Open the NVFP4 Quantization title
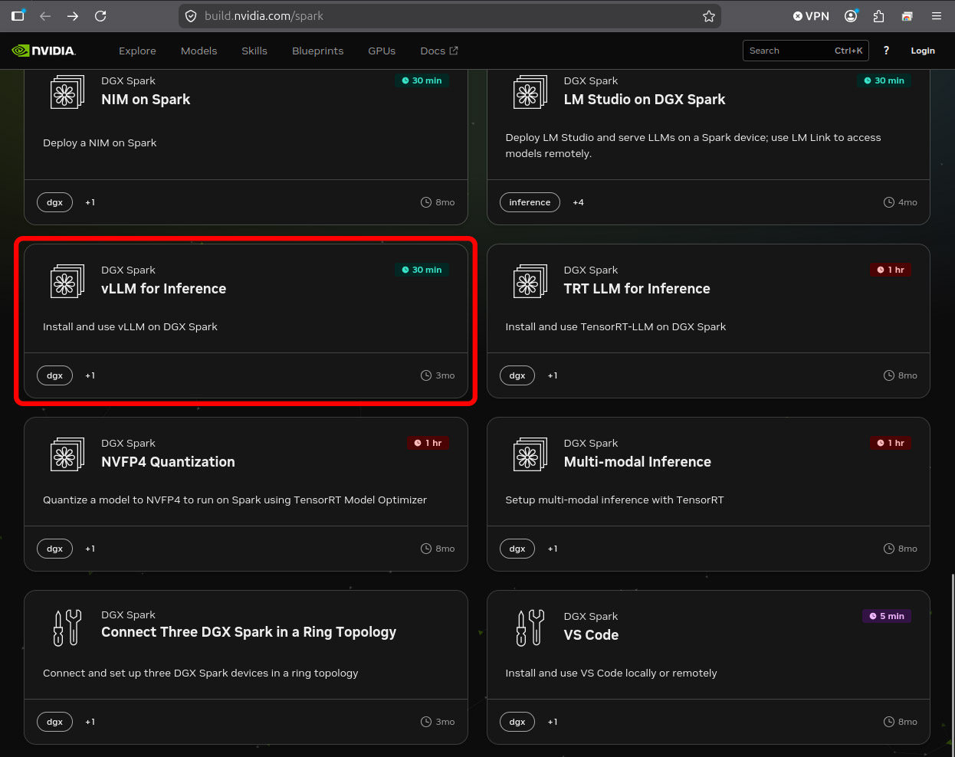The image size is (955, 757). pos(168,462)
